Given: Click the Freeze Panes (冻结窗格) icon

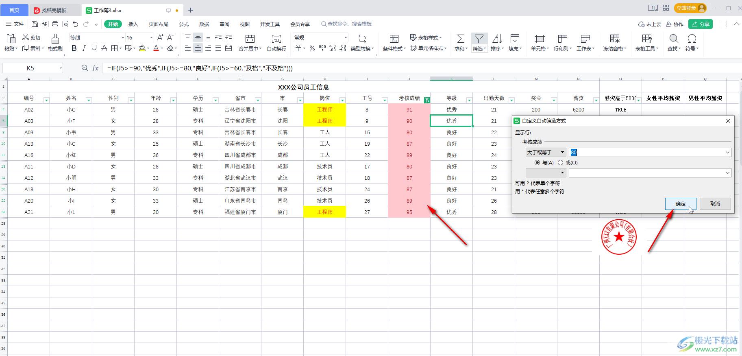Looking at the screenshot, I should click(615, 39).
